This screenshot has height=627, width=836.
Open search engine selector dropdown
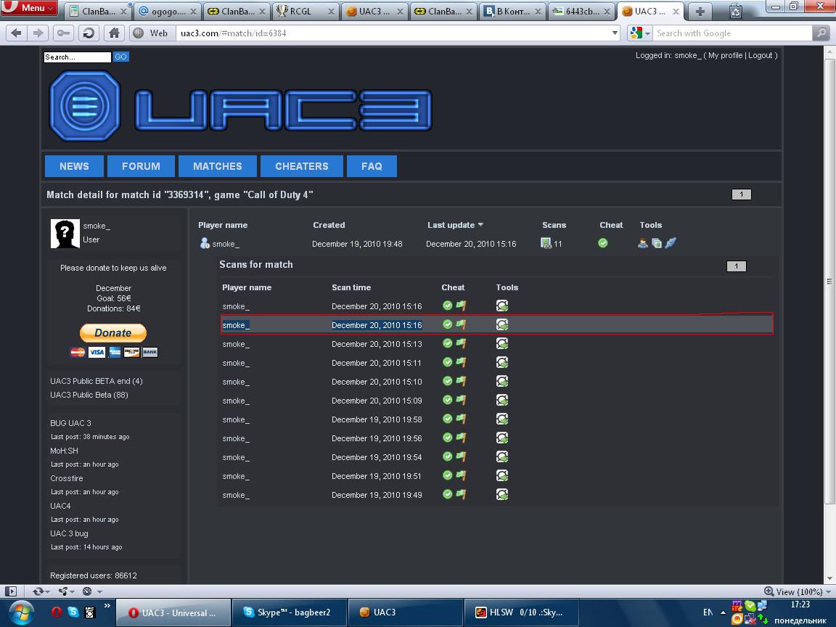pyautogui.click(x=640, y=33)
